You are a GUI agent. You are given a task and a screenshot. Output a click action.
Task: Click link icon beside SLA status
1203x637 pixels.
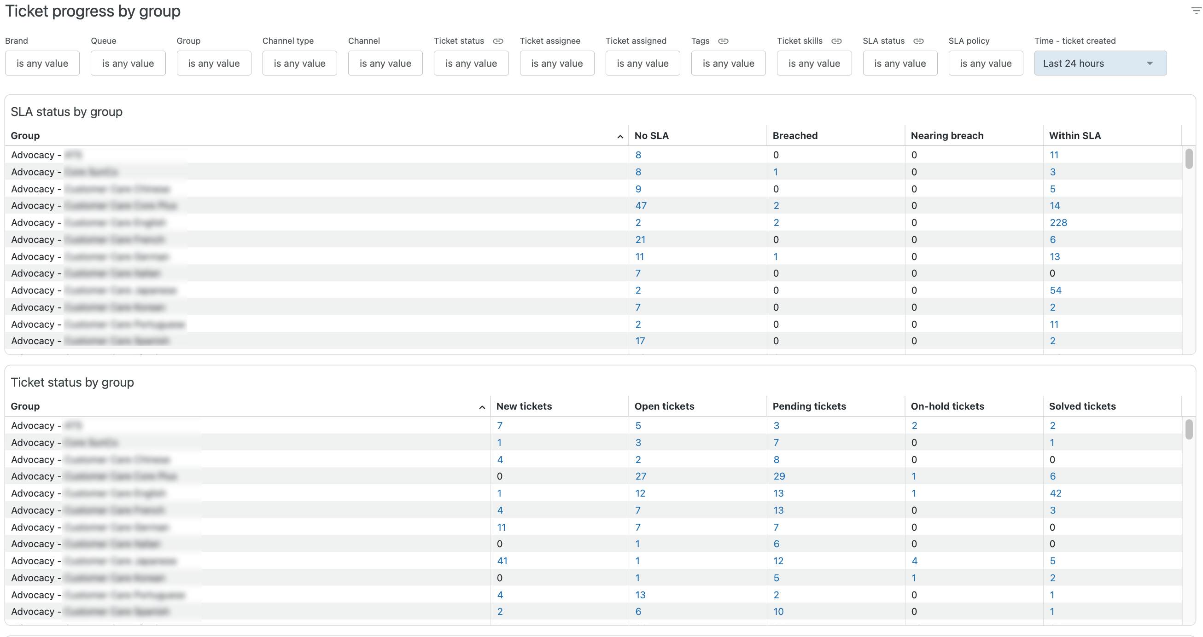[x=918, y=41]
